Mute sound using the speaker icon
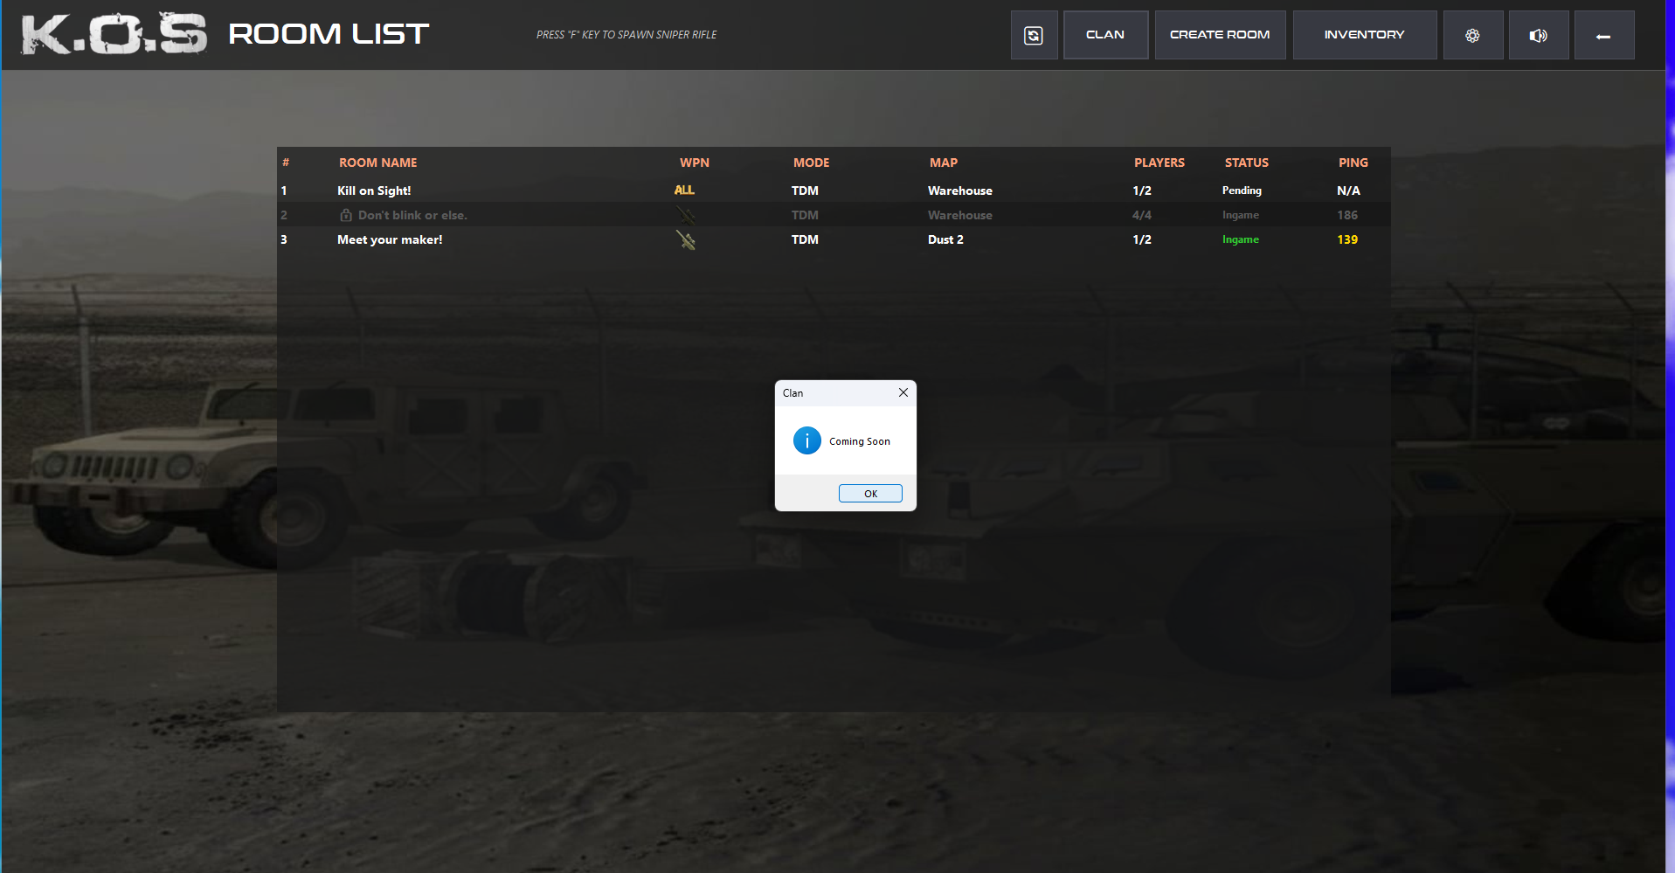This screenshot has height=873, width=1675. (1538, 35)
